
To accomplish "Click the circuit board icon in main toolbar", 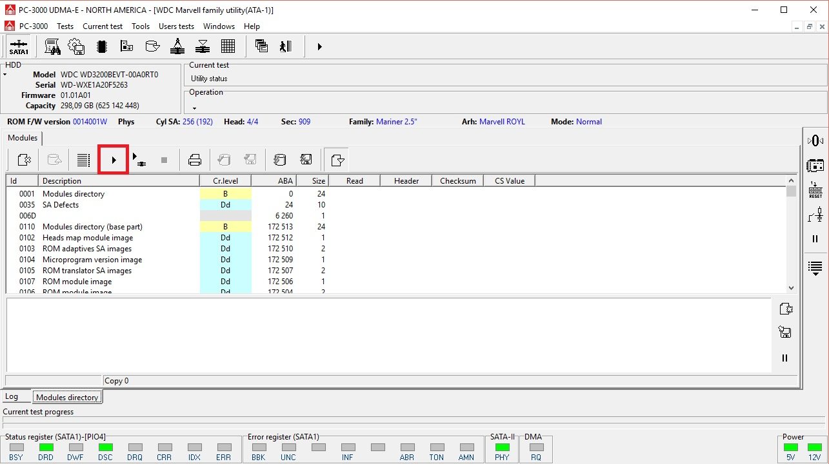I will tap(126, 46).
